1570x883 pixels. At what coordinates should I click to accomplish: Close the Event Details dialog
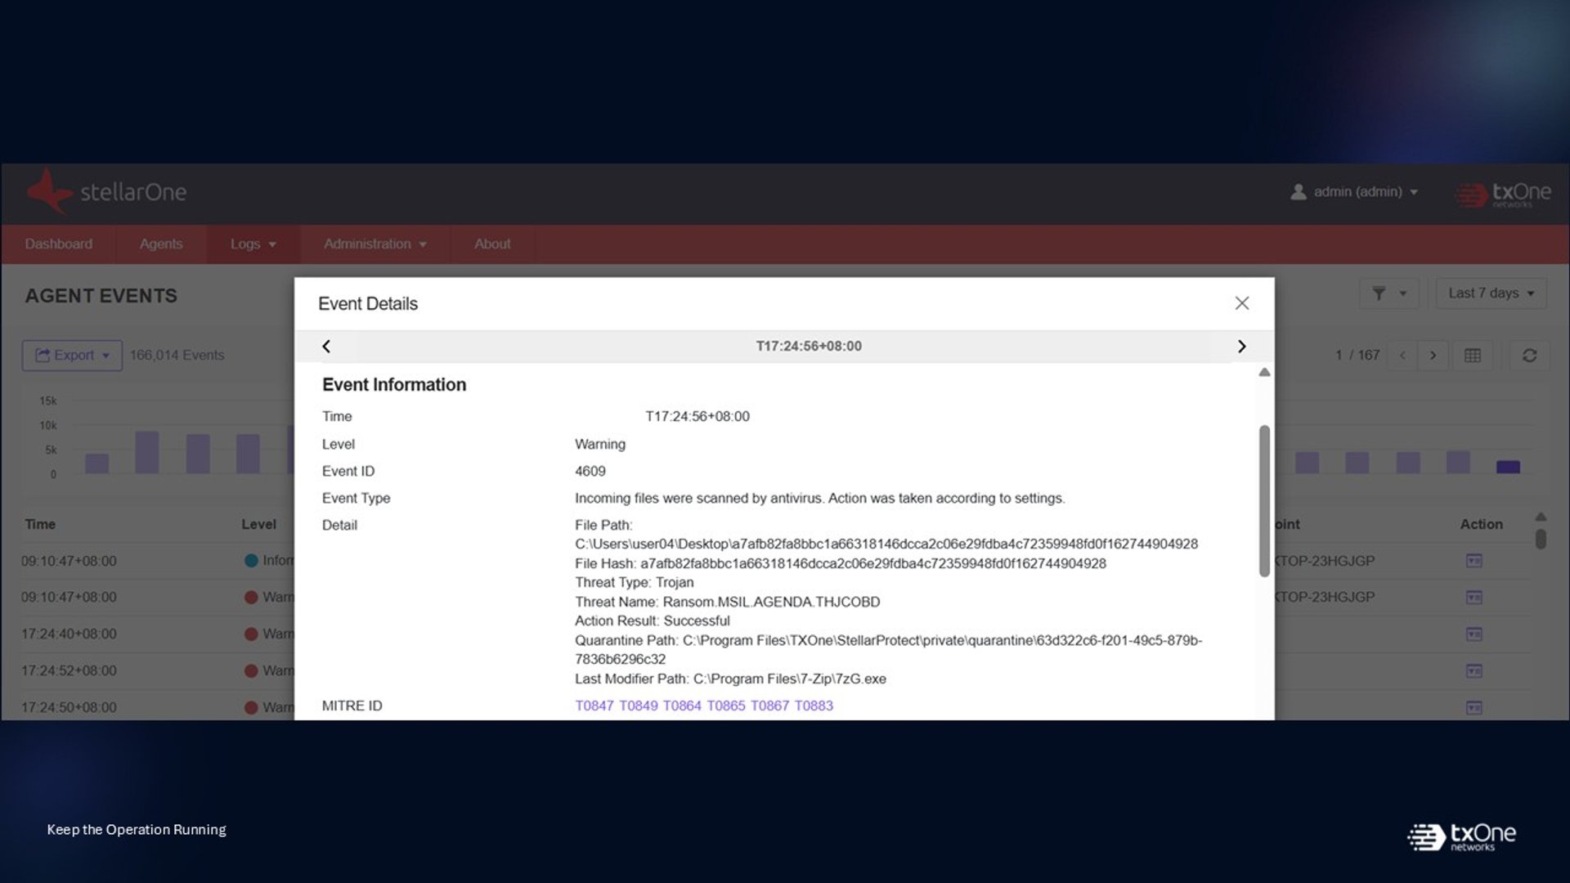(1241, 303)
